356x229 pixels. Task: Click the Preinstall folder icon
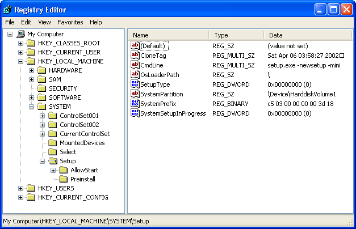pos(64,179)
